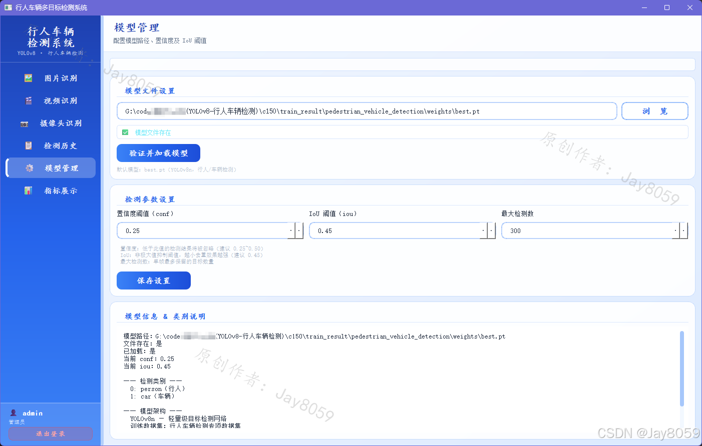Click 保存设置 button
This screenshot has height=446, width=702.
[x=154, y=280]
